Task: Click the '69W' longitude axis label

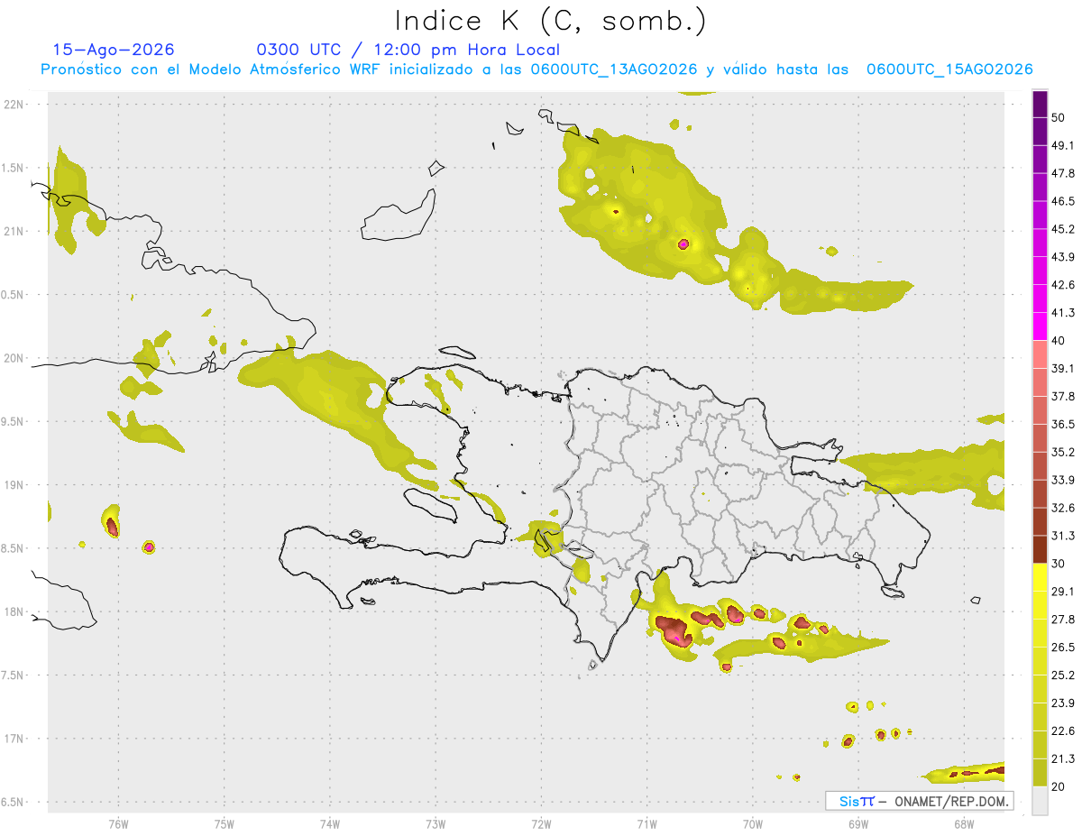Action: click(858, 824)
